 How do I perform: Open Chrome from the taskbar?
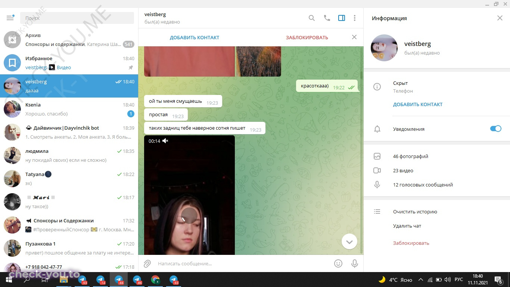point(155,280)
